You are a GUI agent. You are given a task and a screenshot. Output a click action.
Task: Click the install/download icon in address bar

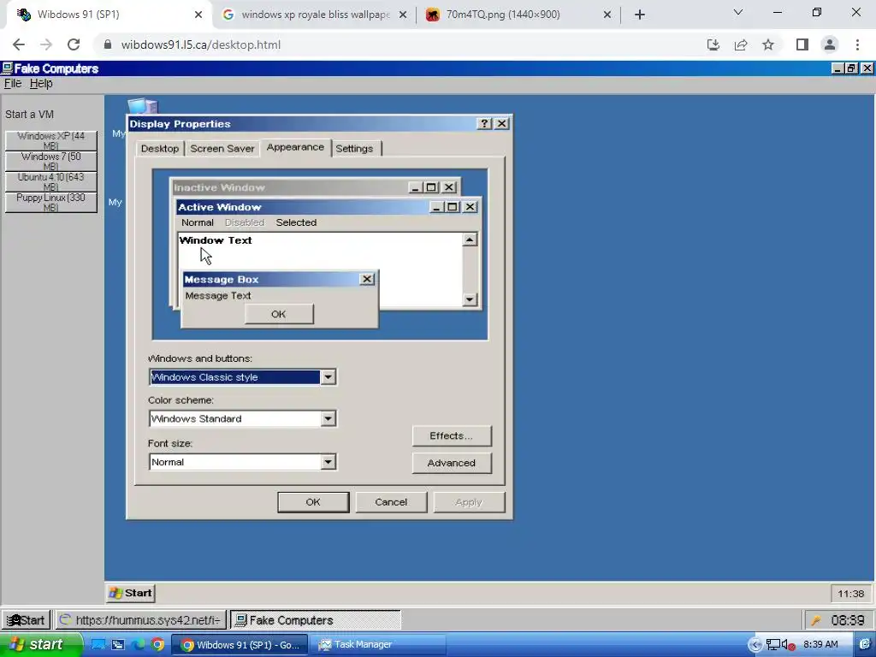click(713, 44)
